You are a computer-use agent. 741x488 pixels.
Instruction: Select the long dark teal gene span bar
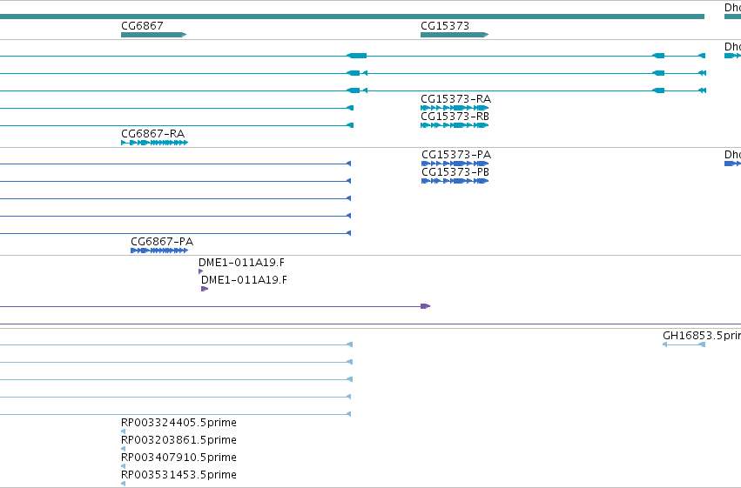point(352,17)
